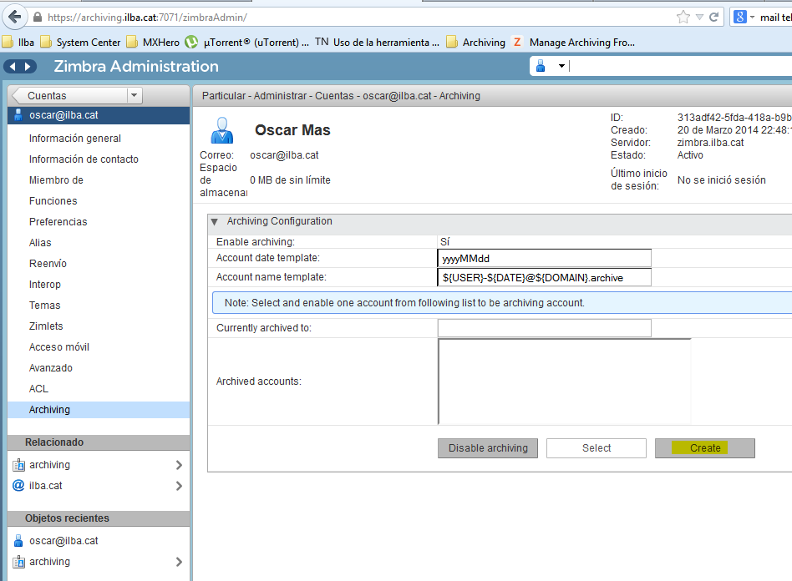Open Información general section
792x581 pixels.
point(74,139)
